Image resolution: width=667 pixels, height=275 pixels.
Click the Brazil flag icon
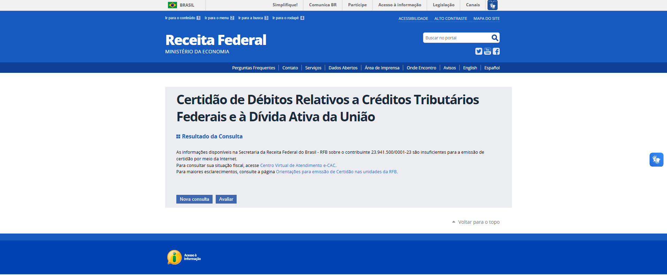[172, 5]
